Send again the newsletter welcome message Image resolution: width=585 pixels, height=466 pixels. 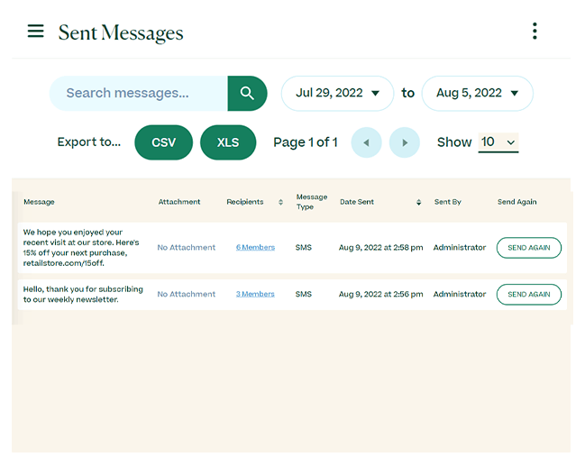(529, 295)
